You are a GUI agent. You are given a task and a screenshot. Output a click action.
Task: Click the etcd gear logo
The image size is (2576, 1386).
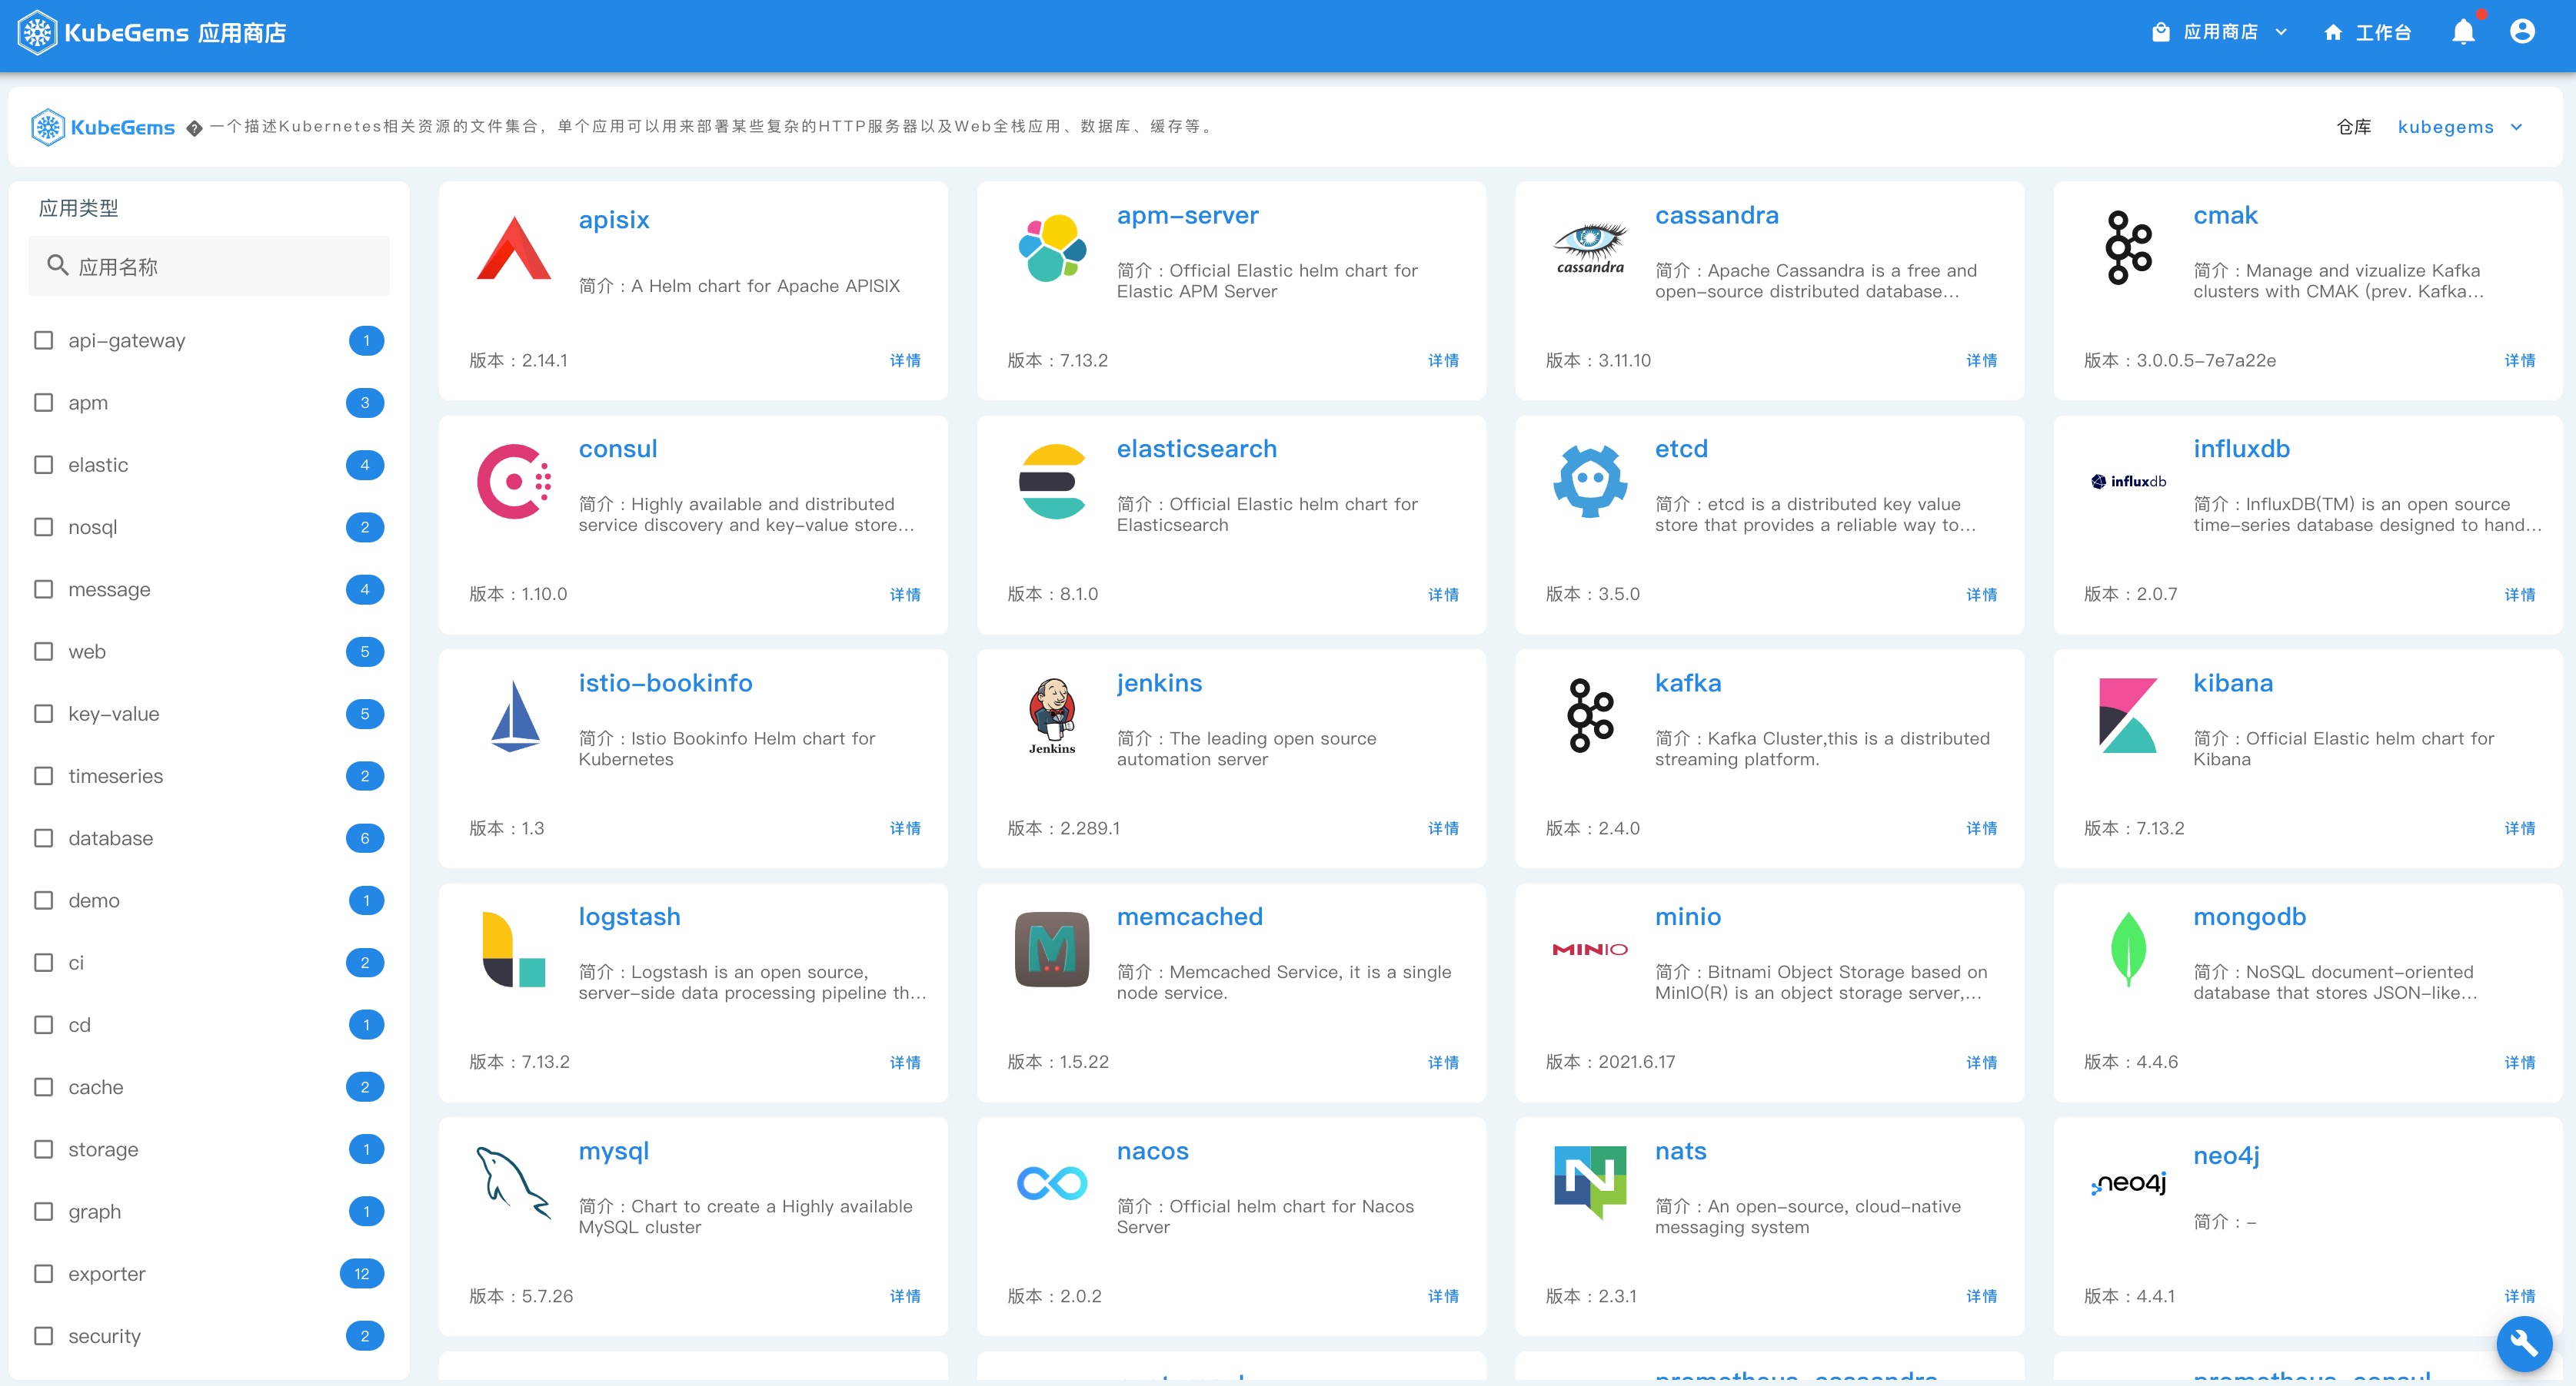click(x=1590, y=482)
